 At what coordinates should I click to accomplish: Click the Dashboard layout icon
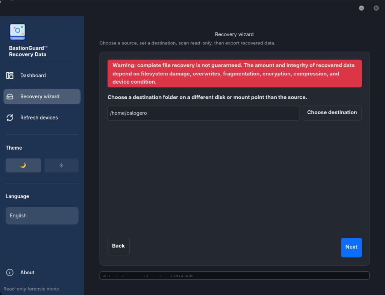click(x=10, y=75)
